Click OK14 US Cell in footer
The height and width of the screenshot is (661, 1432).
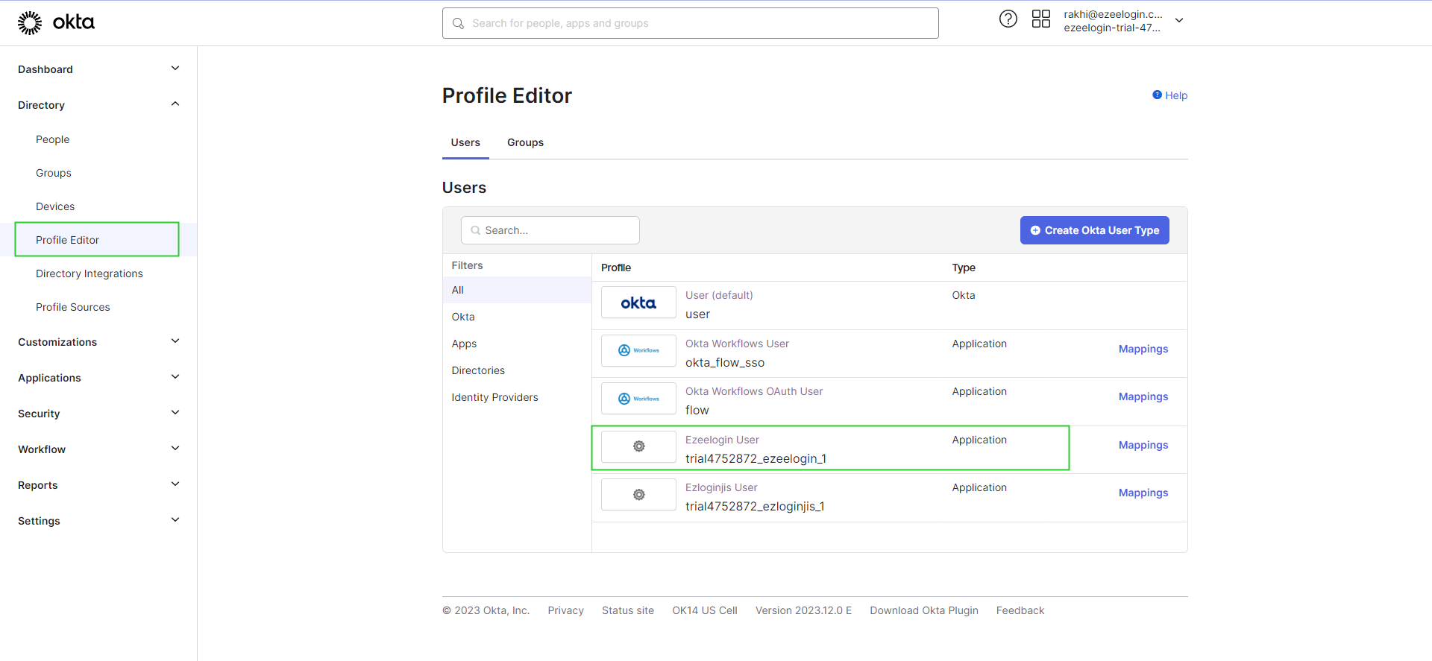705,610
